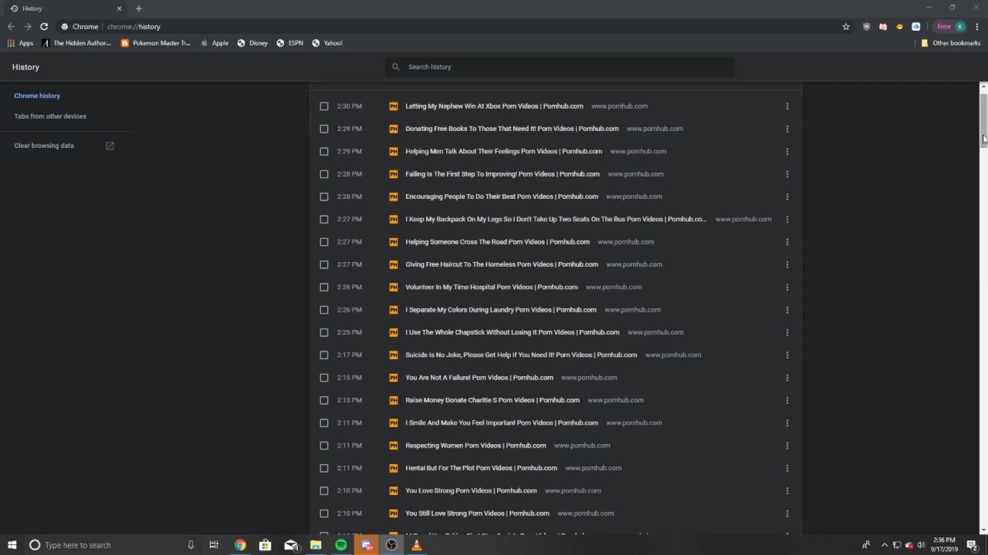Open the three-dot menu for 'You Are Not A Failure!'
This screenshot has height=555, width=988.
tap(787, 378)
